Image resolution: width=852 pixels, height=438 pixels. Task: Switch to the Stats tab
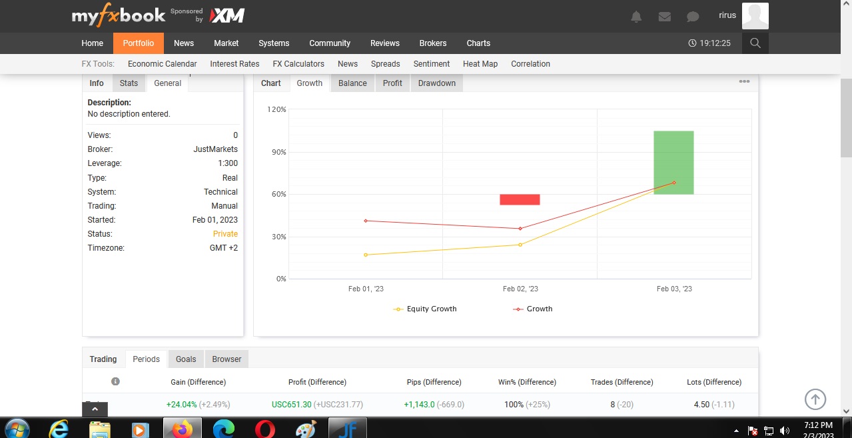129,83
